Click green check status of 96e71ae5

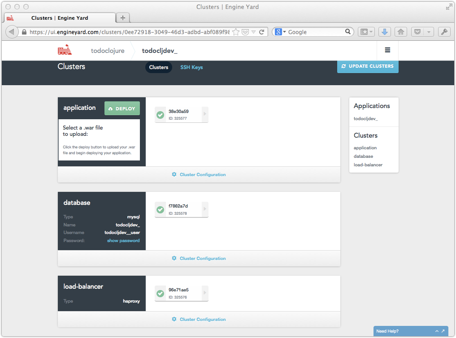(x=160, y=294)
